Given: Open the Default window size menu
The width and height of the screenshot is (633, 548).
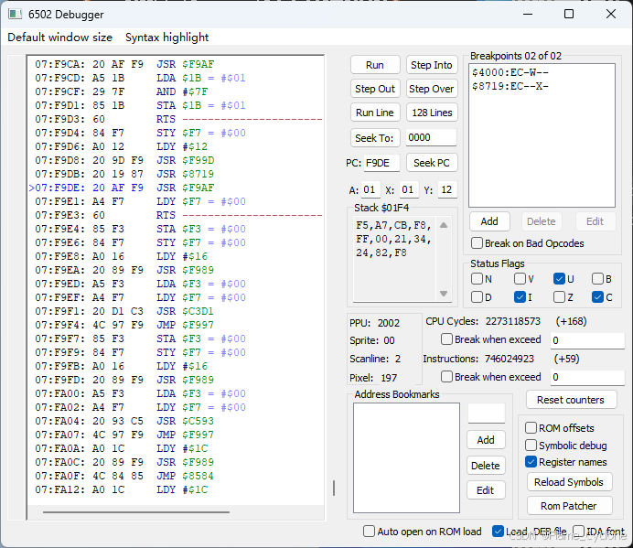Looking at the screenshot, I should coord(59,38).
